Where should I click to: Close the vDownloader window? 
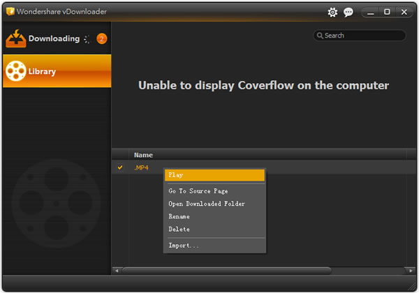coord(404,13)
